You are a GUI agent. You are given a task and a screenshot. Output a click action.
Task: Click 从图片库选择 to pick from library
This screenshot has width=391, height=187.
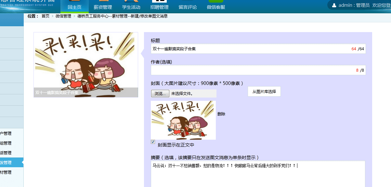point(264,91)
